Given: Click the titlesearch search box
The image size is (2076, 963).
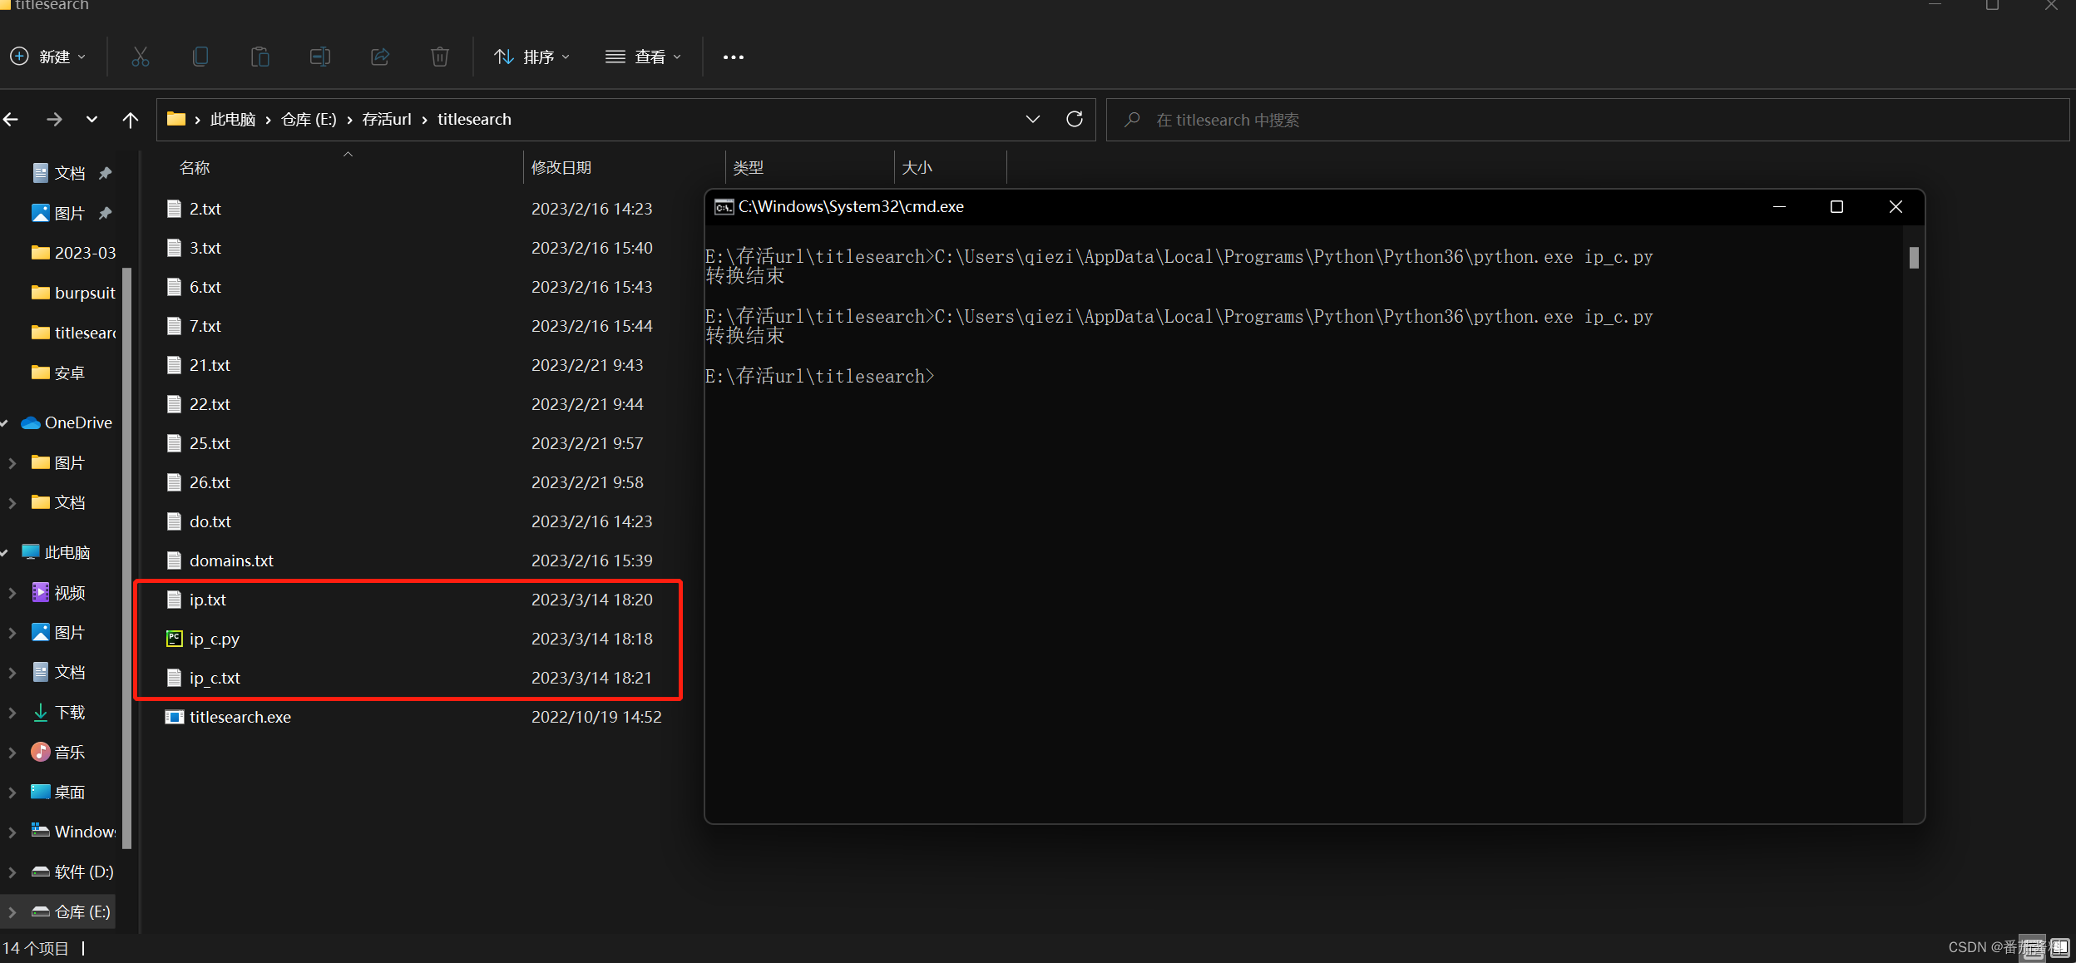Looking at the screenshot, I should click(1587, 120).
